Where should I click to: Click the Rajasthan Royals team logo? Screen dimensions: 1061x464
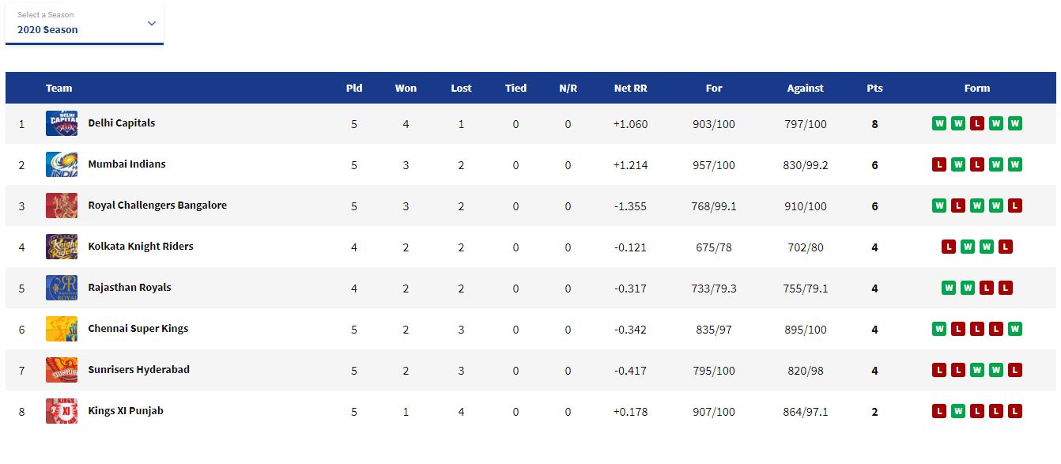[x=62, y=288]
